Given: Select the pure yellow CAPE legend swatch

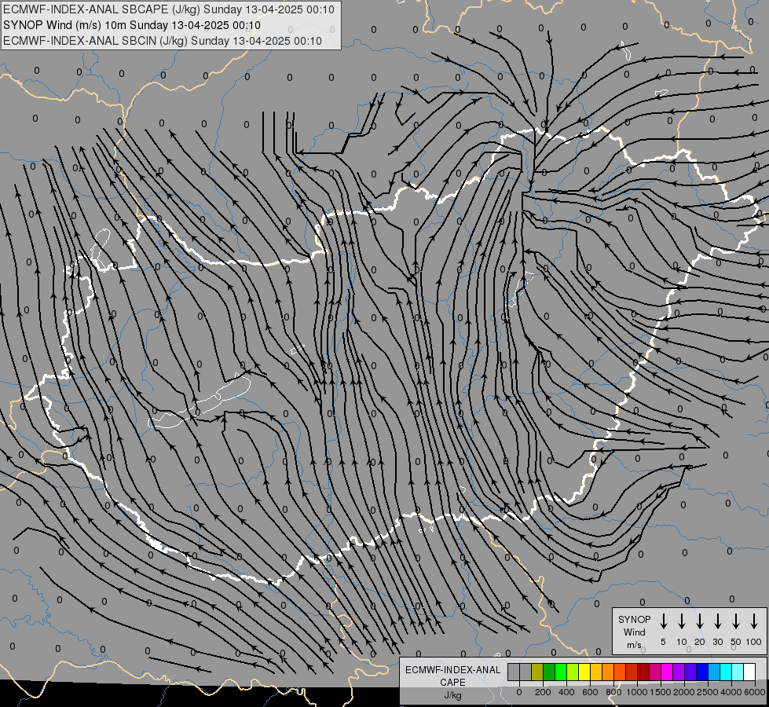Looking at the screenshot, I should point(584,672).
